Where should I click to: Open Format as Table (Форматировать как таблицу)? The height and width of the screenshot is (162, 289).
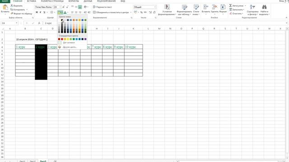[x=184, y=10]
